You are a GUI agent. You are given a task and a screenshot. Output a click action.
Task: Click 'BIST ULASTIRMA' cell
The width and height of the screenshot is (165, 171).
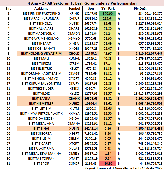pyautogui.click(x=41, y=149)
